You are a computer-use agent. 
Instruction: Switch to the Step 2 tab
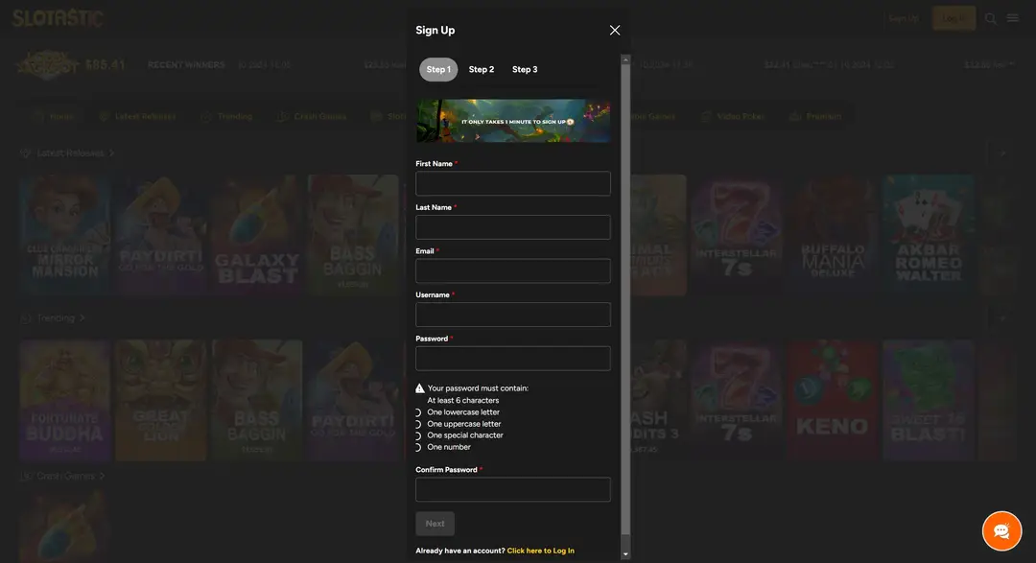pyautogui.click(x=482, y=69)
